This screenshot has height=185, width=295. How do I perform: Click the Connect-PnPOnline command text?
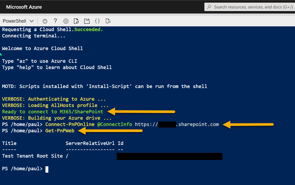coord(70,124)
